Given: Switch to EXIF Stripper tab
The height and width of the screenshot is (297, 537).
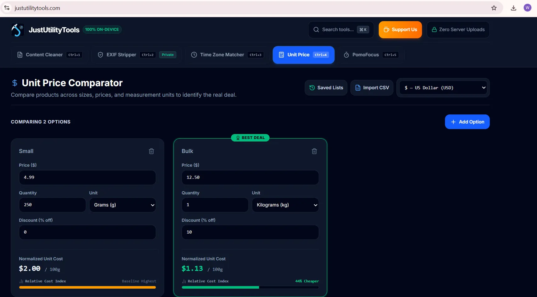Looking at the screenshot, I should point(137,55).
